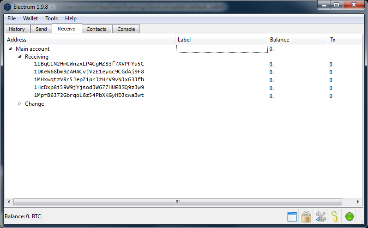The height and width of the screenshot is (228, 368).
Task: Click the Main account label edit field
Action: (x=222, y=49)
